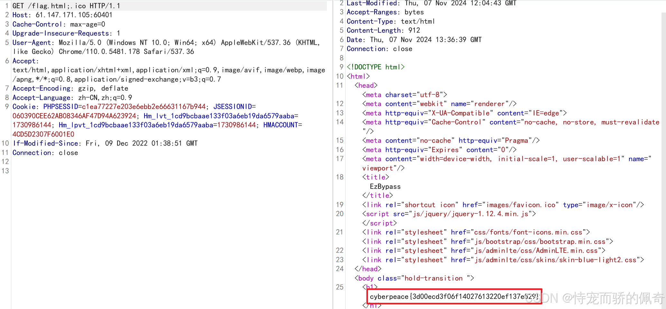Select the EzBypass title text

click(x=385, y=186)
